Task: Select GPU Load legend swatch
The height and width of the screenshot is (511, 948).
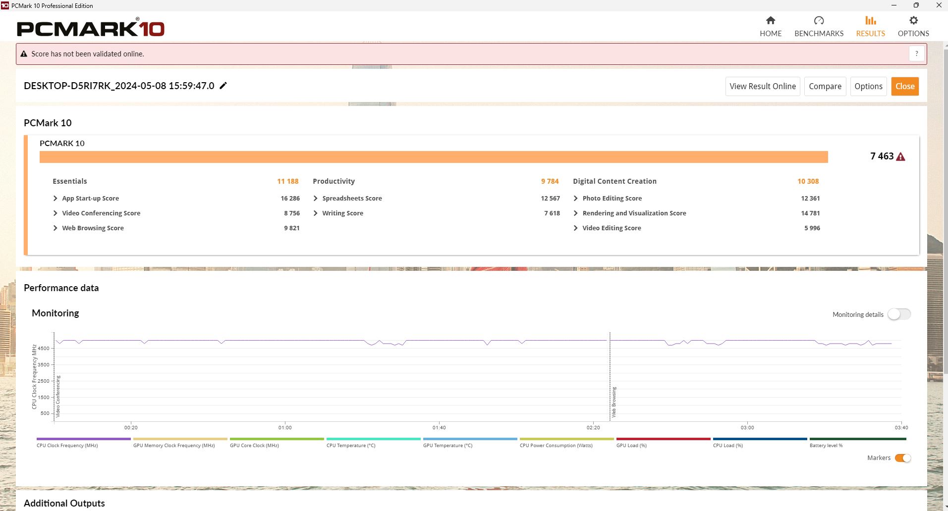Action: click(664, 439)
